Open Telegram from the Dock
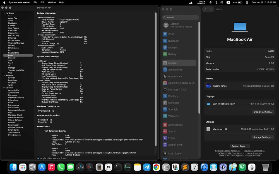The image size is (279, 174). pyautogui.click(x=147, y=167)
